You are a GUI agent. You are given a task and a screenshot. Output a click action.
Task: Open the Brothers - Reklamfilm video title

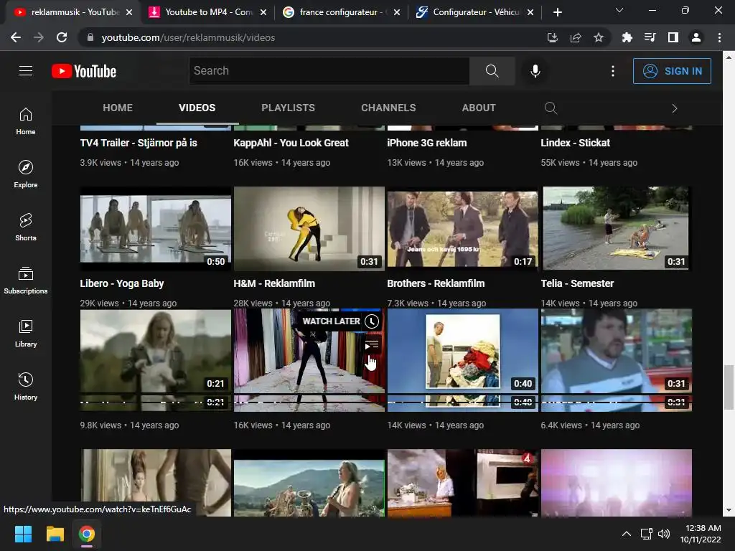coord(436,283)
